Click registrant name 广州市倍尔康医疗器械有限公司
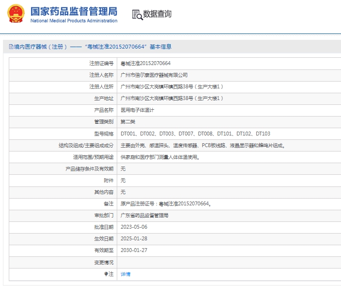The width and height of the screenshot is (341, 286). tap(154, 75)
